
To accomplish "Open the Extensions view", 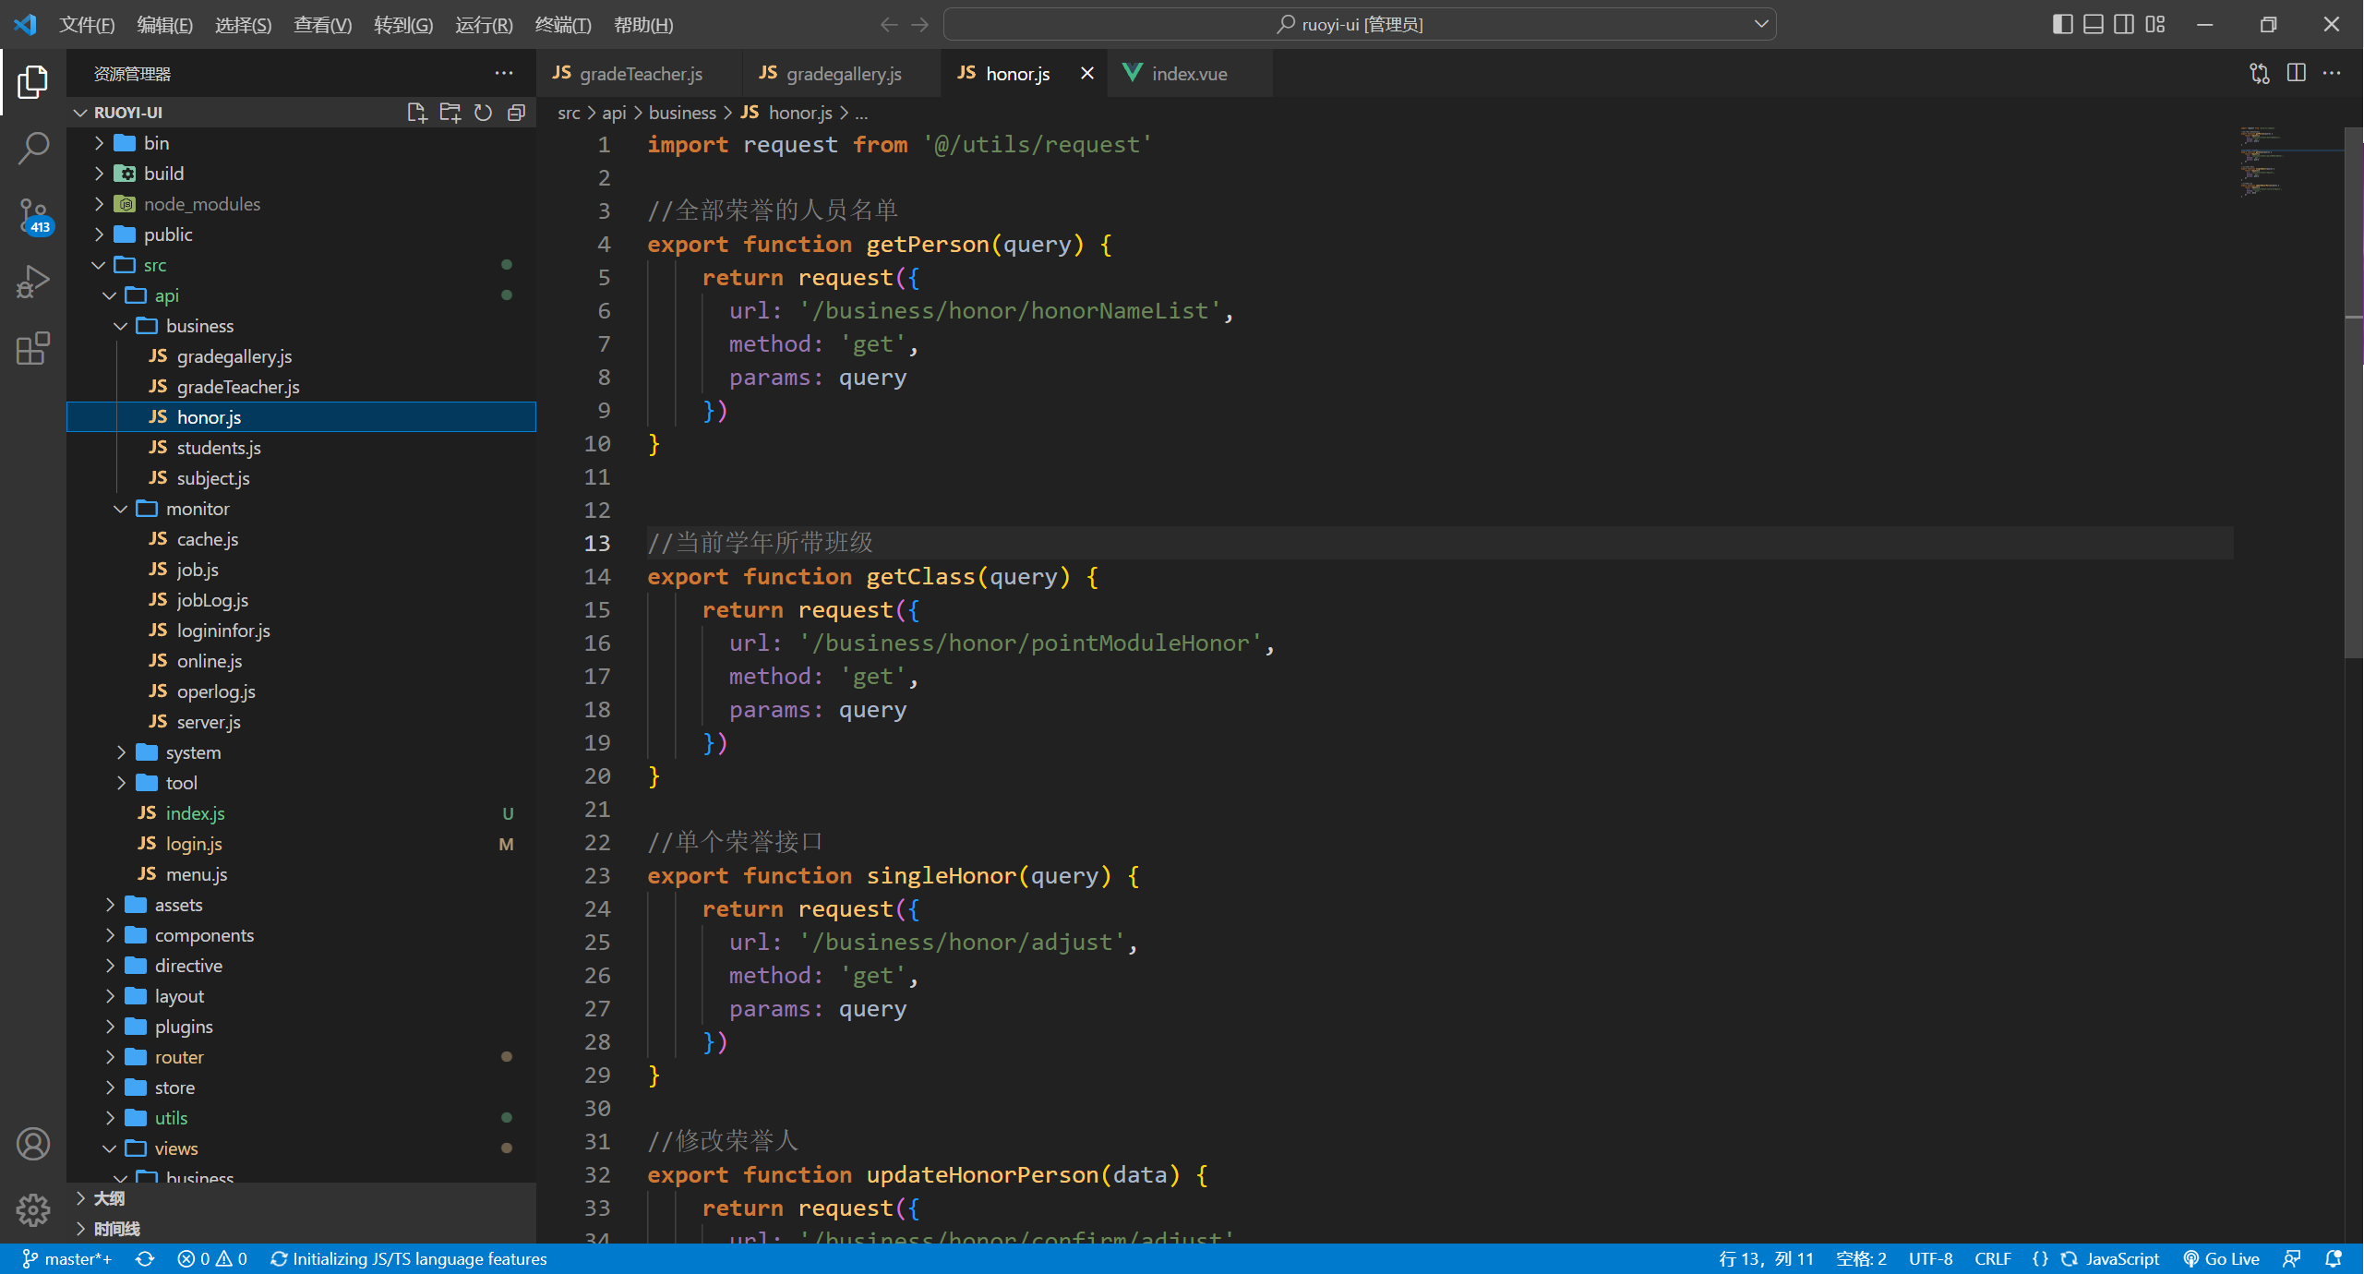I will 33,349.
